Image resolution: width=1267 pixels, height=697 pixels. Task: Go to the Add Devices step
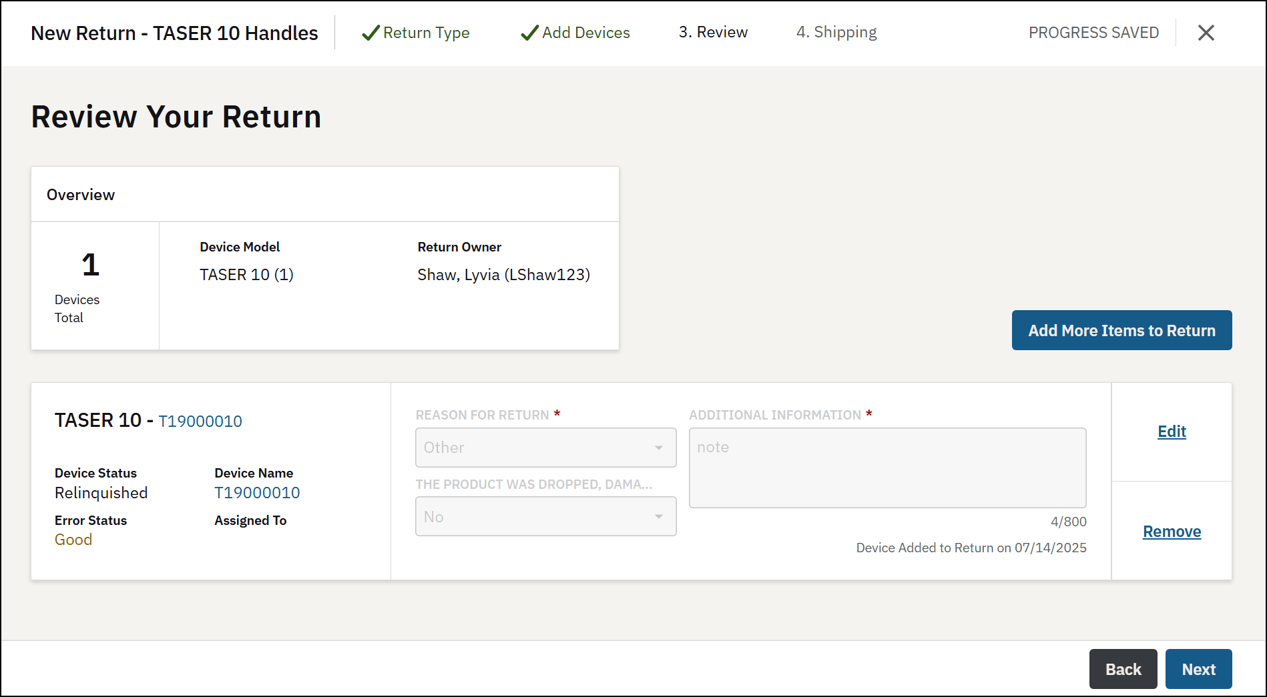(x=585, y=33)
